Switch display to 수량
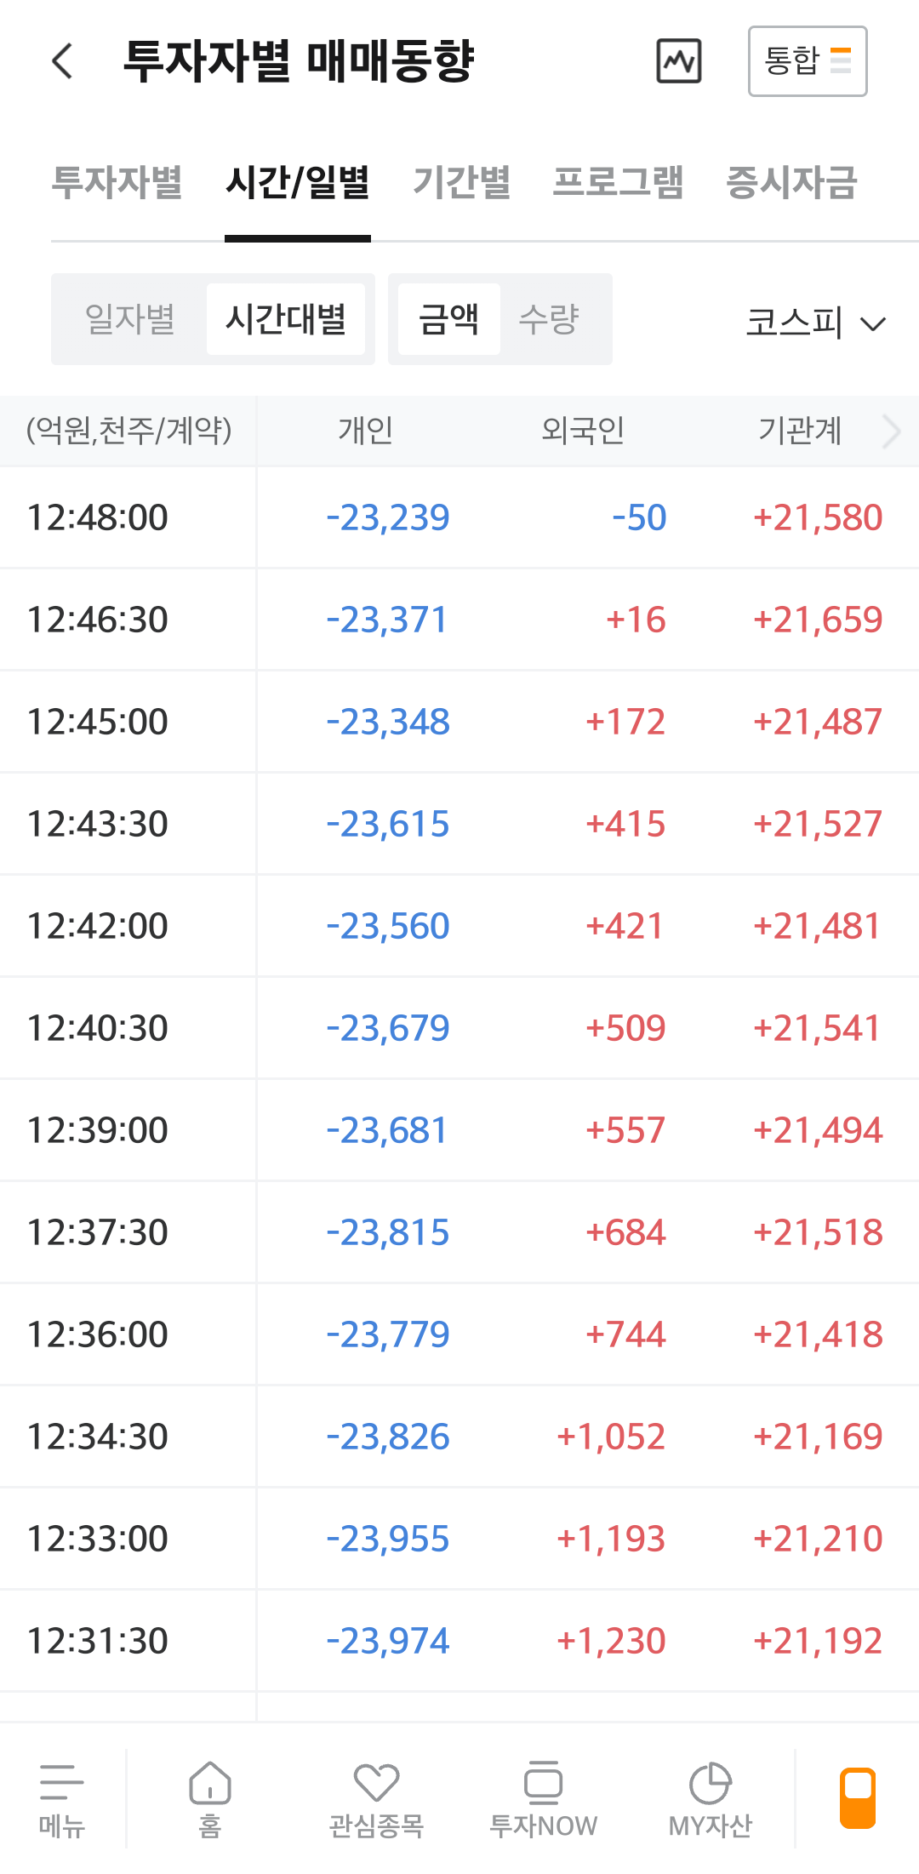This screenshot has height=1874, width=919. point(549,319)
